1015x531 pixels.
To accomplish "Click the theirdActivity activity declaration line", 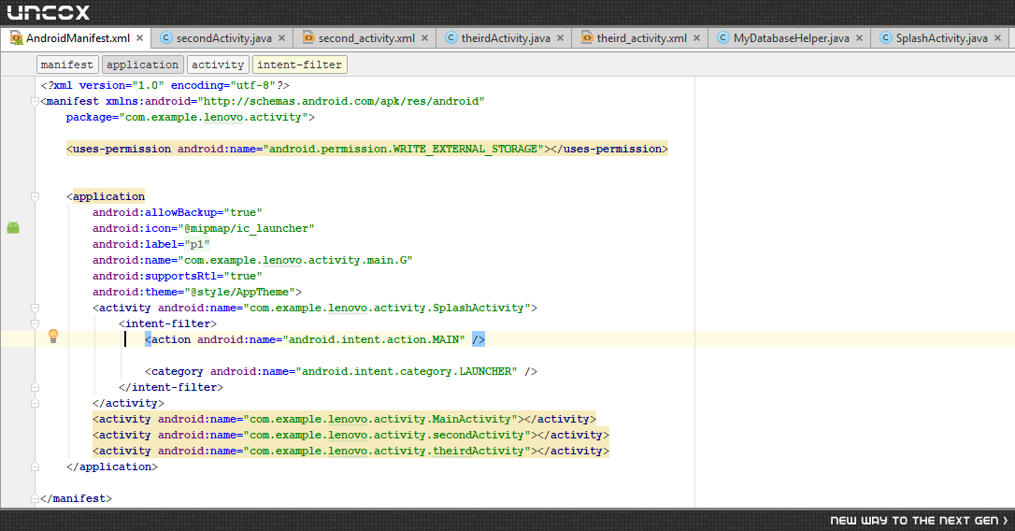I will tap(350, 451).
